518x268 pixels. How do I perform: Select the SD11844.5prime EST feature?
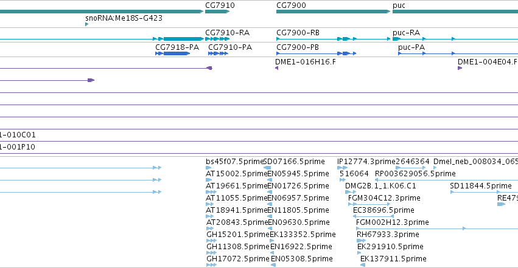[484, 192]
